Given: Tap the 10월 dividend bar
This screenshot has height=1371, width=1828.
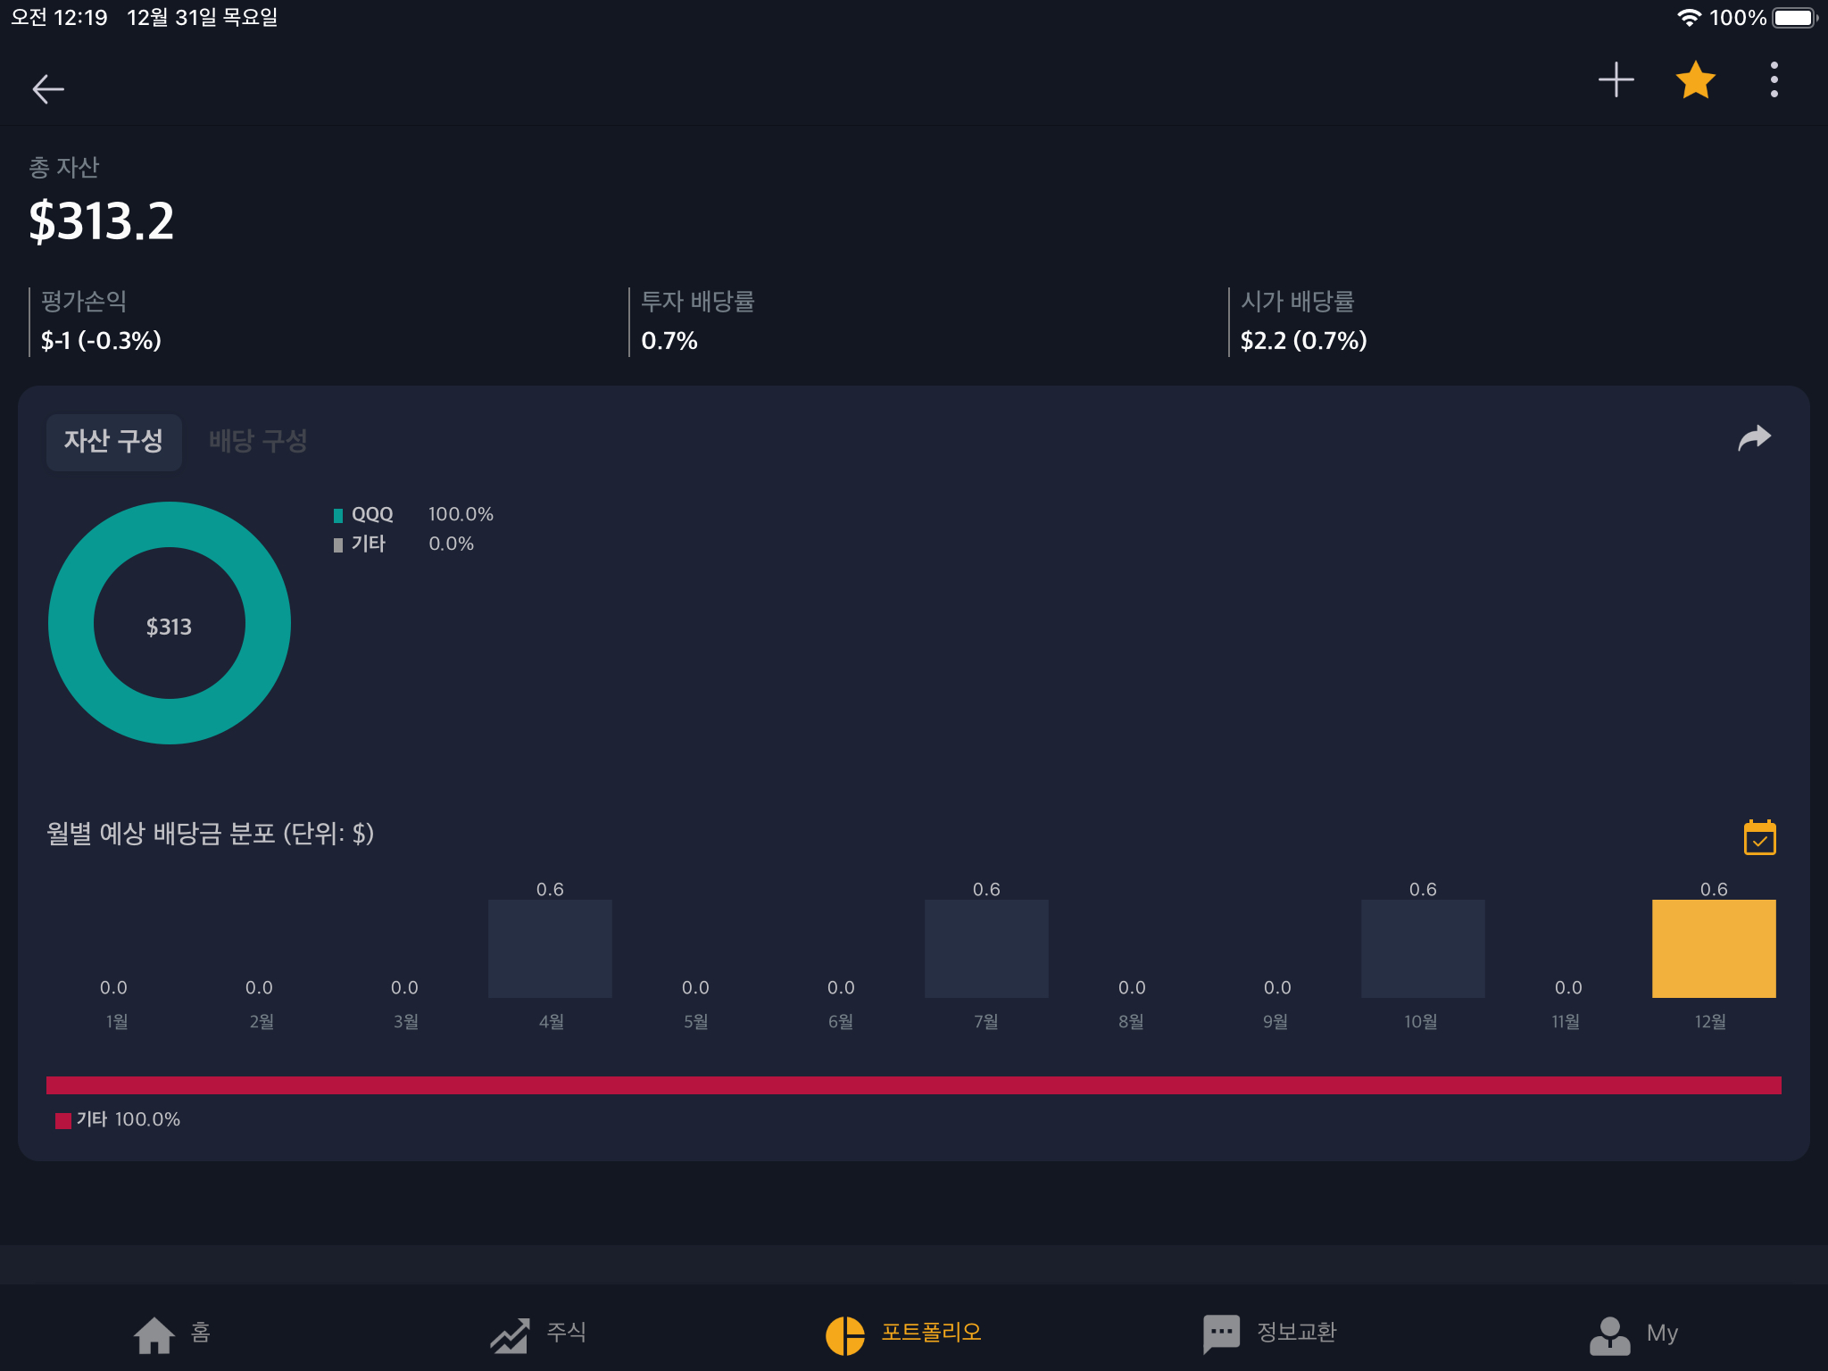Looking at the screenshot, I should coord(1422,948).
